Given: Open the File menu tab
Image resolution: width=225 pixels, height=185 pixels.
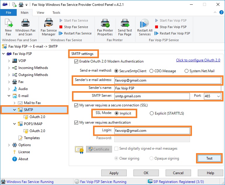Looking at the screenshot, I should click(x=8, y=13).
